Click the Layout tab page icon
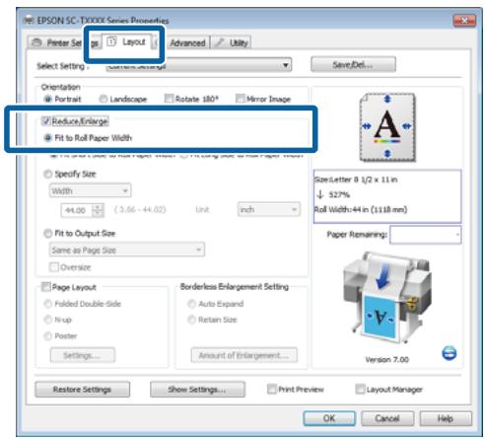Viewport: 485px width, 439px height. tap(112, 41)
